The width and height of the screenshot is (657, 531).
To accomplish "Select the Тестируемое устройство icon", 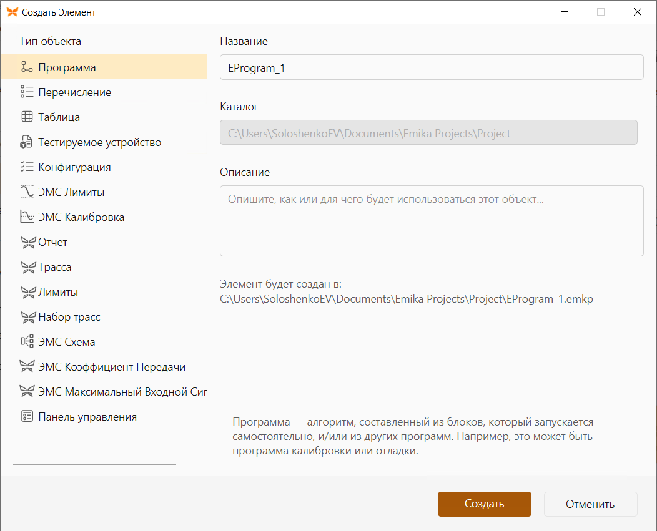I will (x=26, y=142).
